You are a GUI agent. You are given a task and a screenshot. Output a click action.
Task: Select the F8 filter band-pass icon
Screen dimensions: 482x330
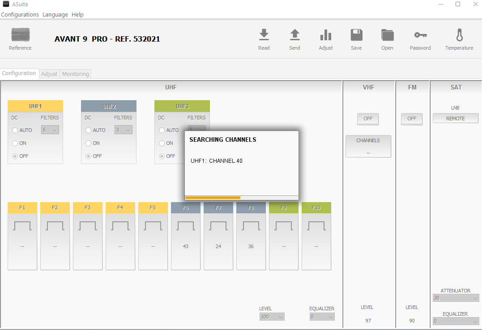(x=251, y=225)
